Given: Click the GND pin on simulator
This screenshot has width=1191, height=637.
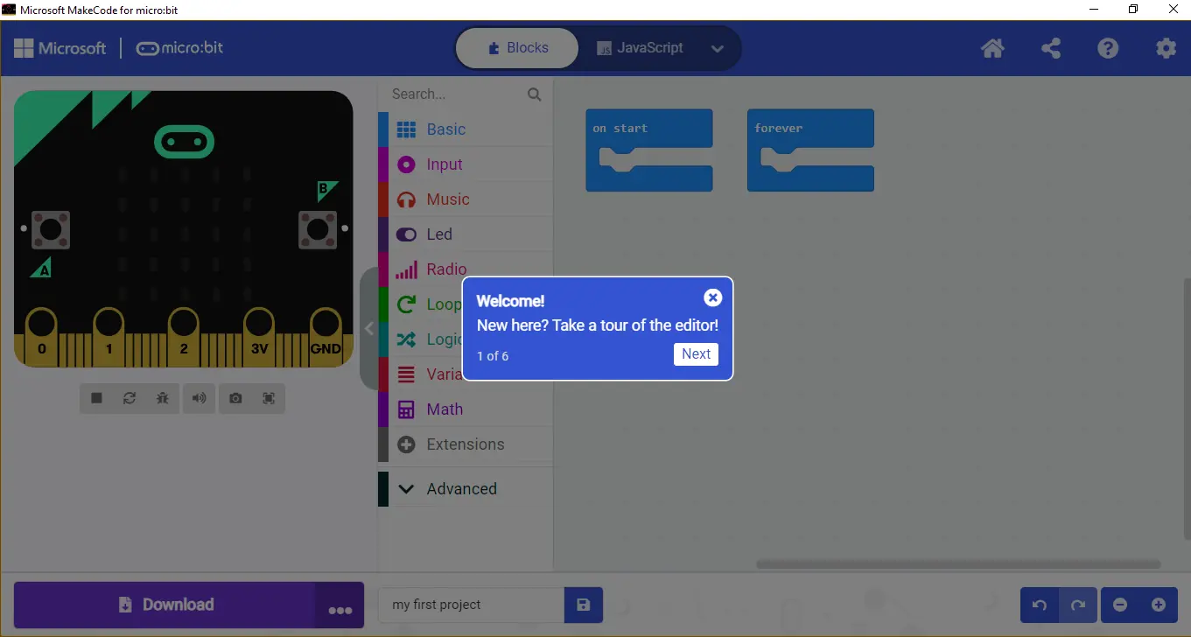Looking at the screenshot, I should [x=326, y=337].
